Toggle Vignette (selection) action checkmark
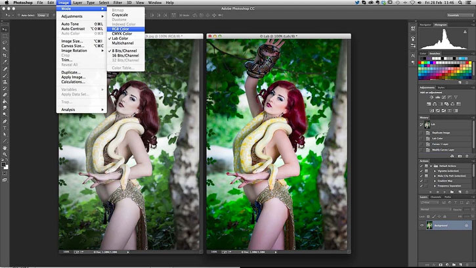Viewport: 476px width, 268px height. [x=421, y=171]
